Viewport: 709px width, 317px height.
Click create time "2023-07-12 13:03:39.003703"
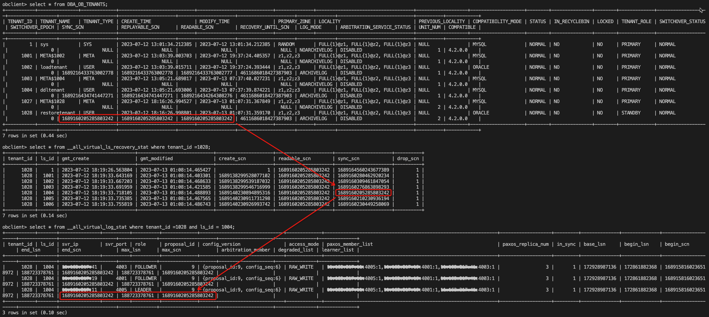click(x=157, y=56)
